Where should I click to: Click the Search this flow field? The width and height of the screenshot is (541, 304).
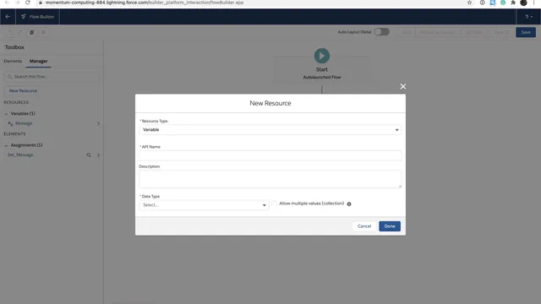tap(52, 77)
